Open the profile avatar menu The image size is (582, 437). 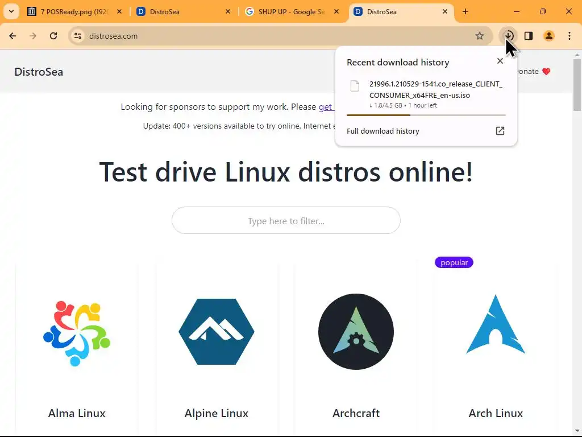pyautogui.click(x=549, y=36)
